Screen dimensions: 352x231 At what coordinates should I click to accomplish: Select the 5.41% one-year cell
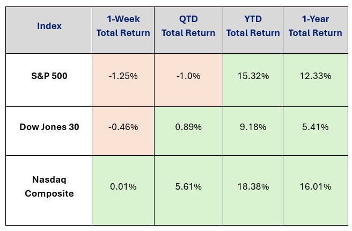tap(315, 127)
